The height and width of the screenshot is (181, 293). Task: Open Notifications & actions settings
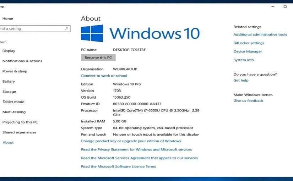point(22,61)
